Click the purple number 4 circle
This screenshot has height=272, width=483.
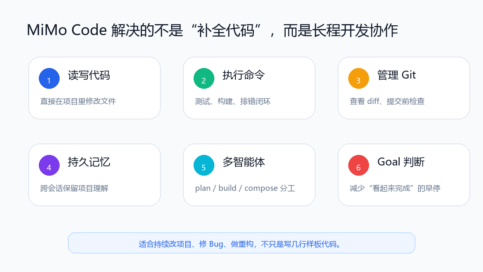49,165
